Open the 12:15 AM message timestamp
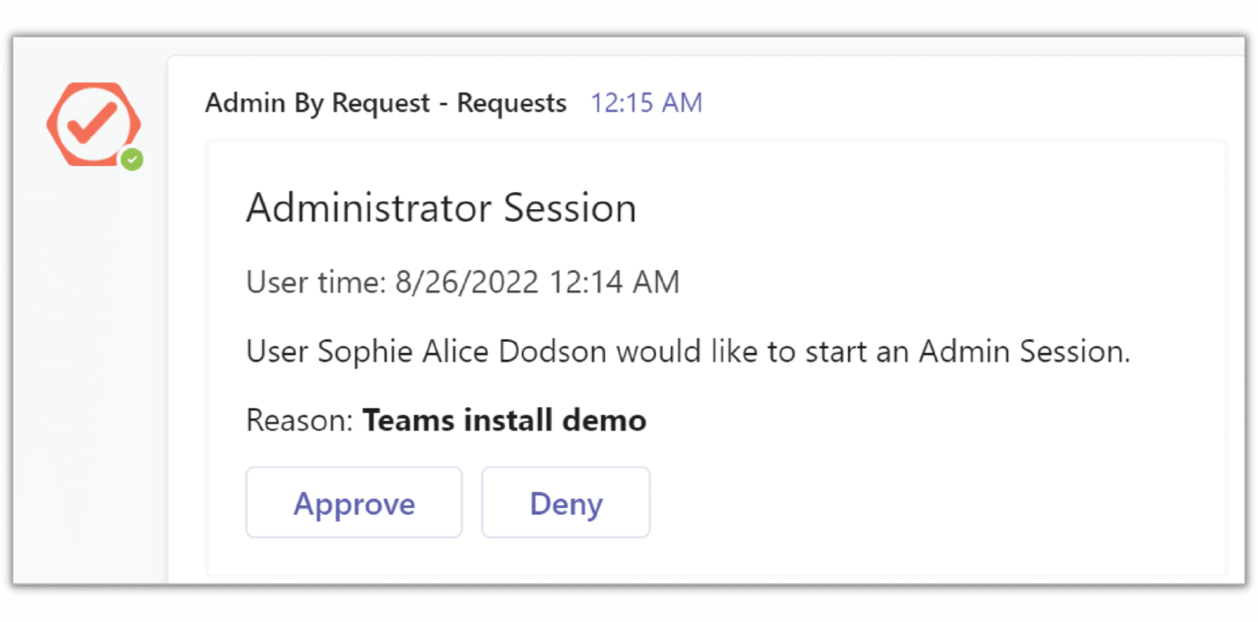This screenshot has height=622, width=1258. (646, 103)
